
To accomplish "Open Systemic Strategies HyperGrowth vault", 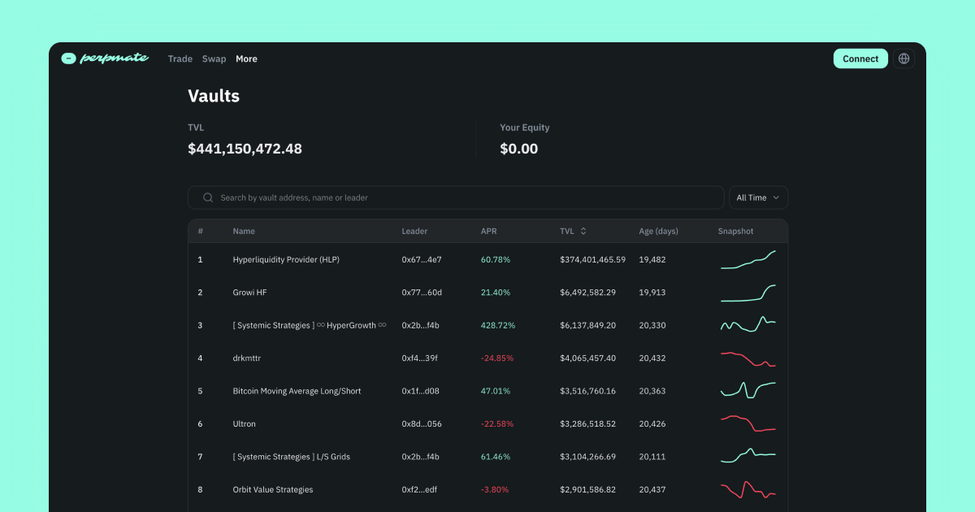I will point(310,325).
